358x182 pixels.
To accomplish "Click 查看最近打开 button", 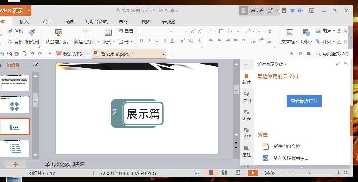I will pos(304,101).
